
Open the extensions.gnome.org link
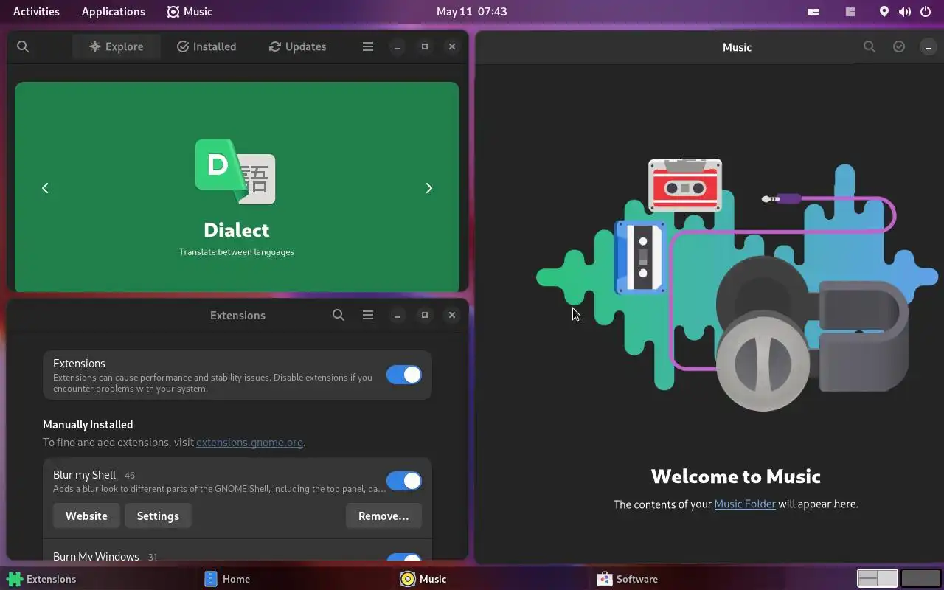point(249,442)
